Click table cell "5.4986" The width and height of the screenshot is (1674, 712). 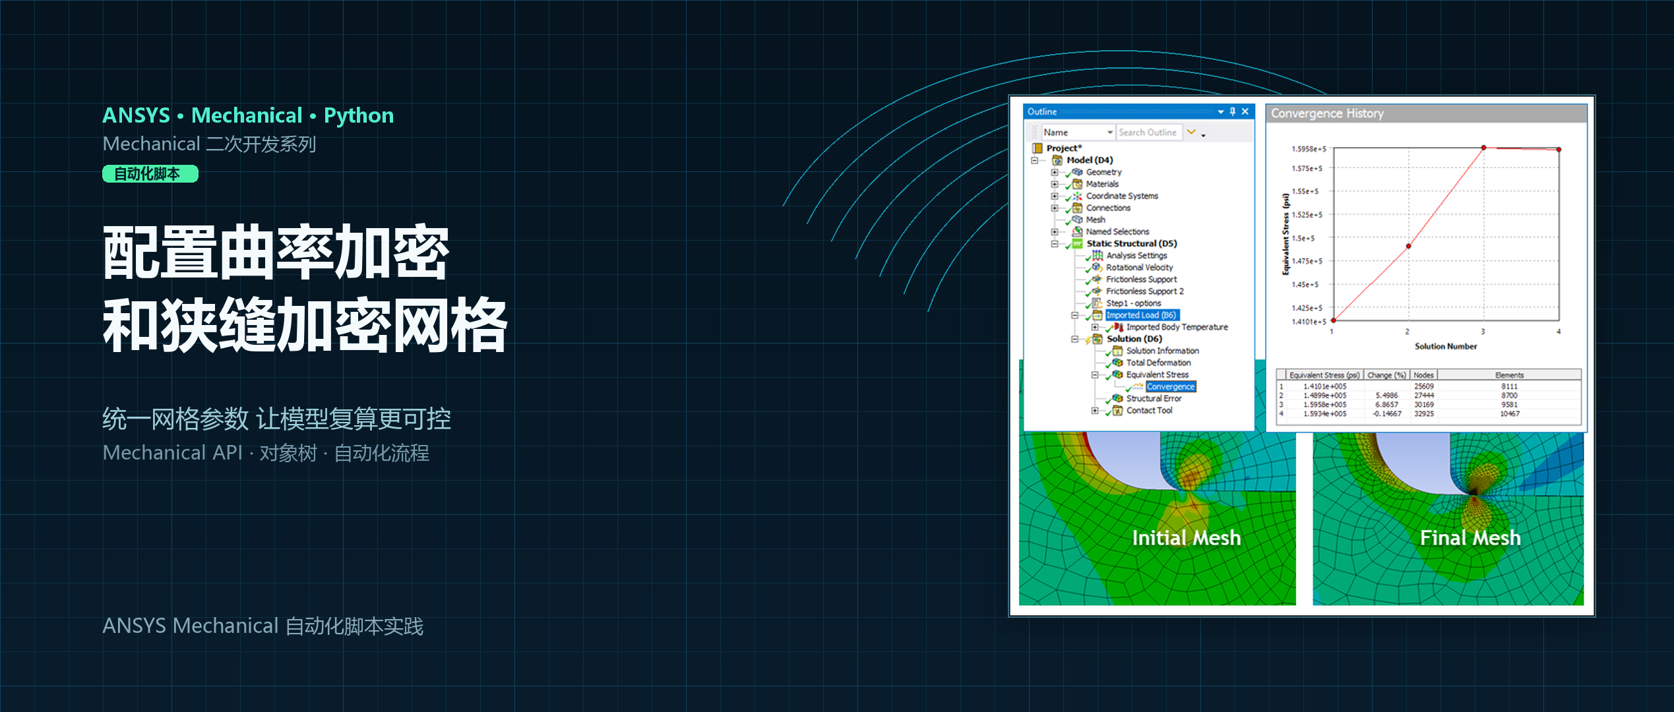point(1386,396)
